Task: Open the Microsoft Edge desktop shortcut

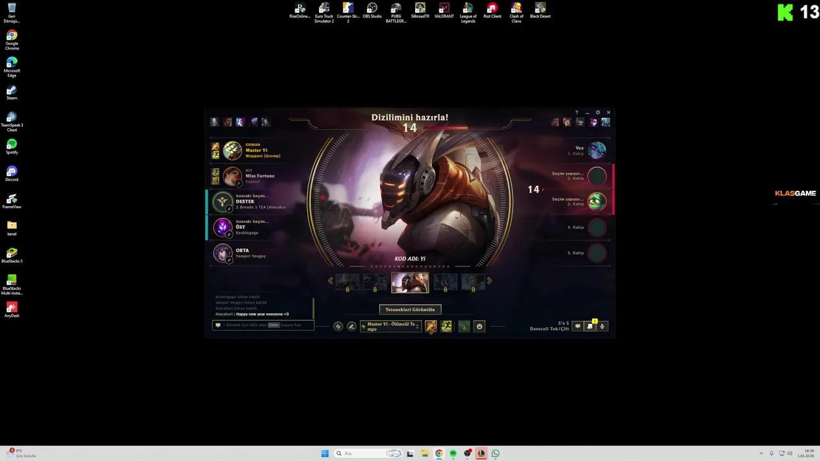Action: (12, 67)
